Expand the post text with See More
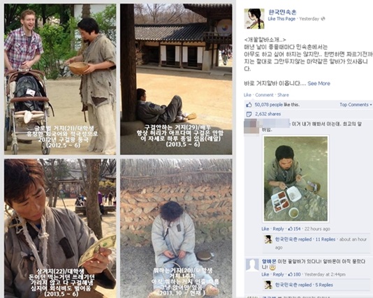This screenshot has height=298, width=373. point(319,84)
